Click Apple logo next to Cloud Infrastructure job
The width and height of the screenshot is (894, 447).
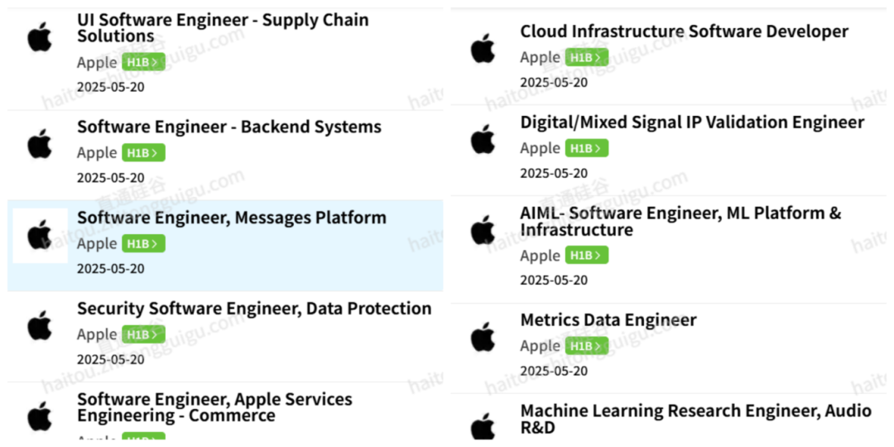point(483,49)
